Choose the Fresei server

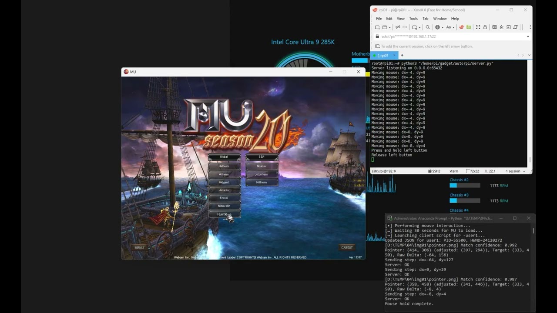[x=224, y=198]
